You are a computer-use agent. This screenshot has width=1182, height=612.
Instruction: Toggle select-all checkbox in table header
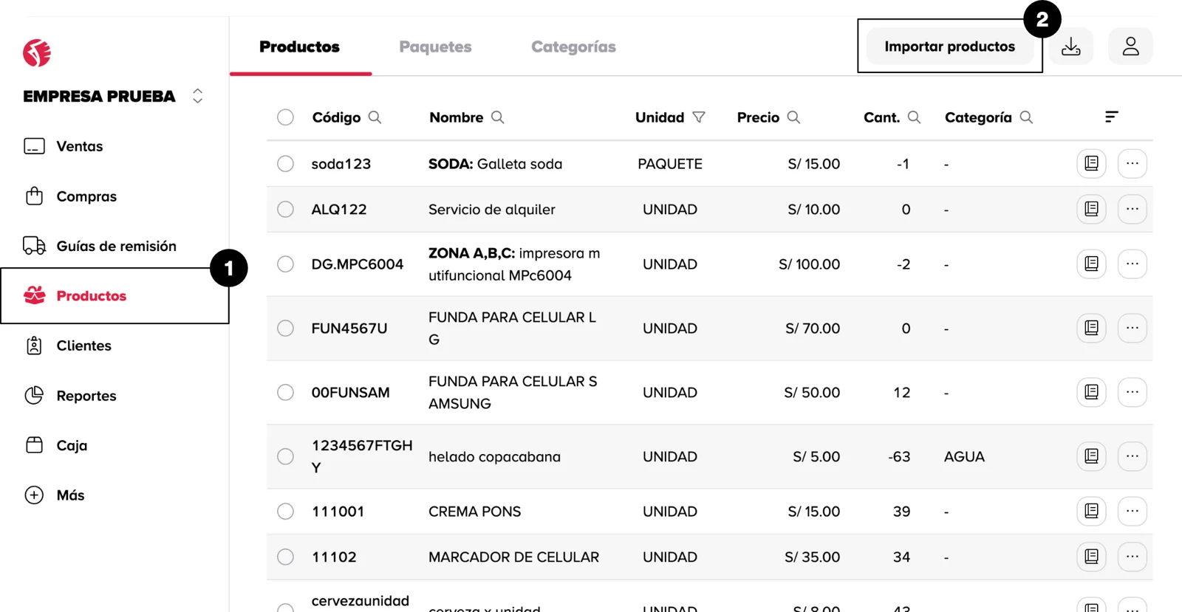(x=285, y=117)
